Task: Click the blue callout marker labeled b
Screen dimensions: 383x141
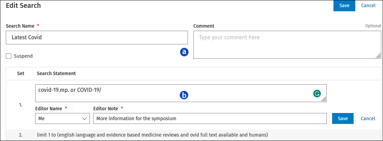Action: 184,95
